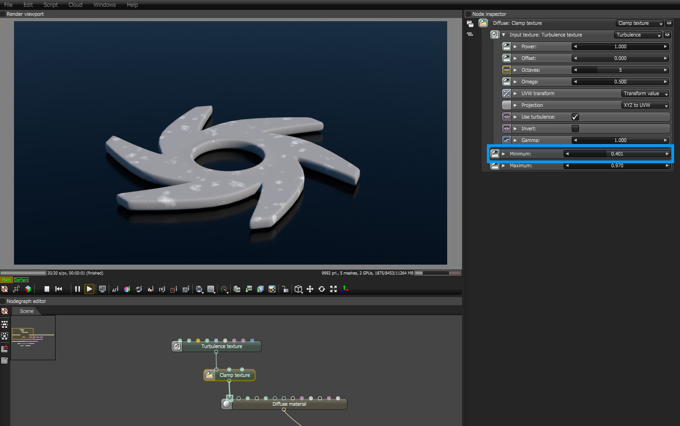
Task: Click the save render icon with green arrow
Action: tap(249, 289)
